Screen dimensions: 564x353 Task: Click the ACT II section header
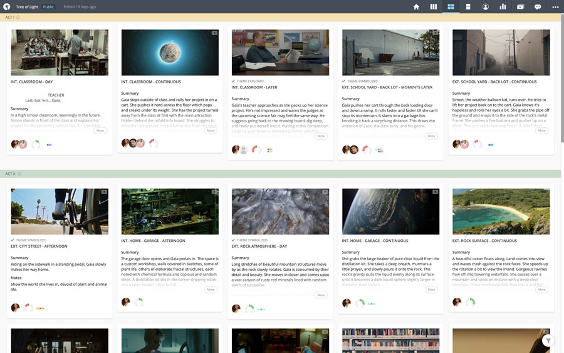click(281, 174)
